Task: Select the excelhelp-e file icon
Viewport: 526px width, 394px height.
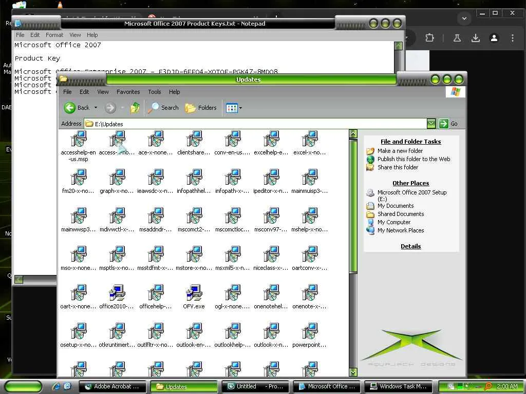Action: (271, 139)
